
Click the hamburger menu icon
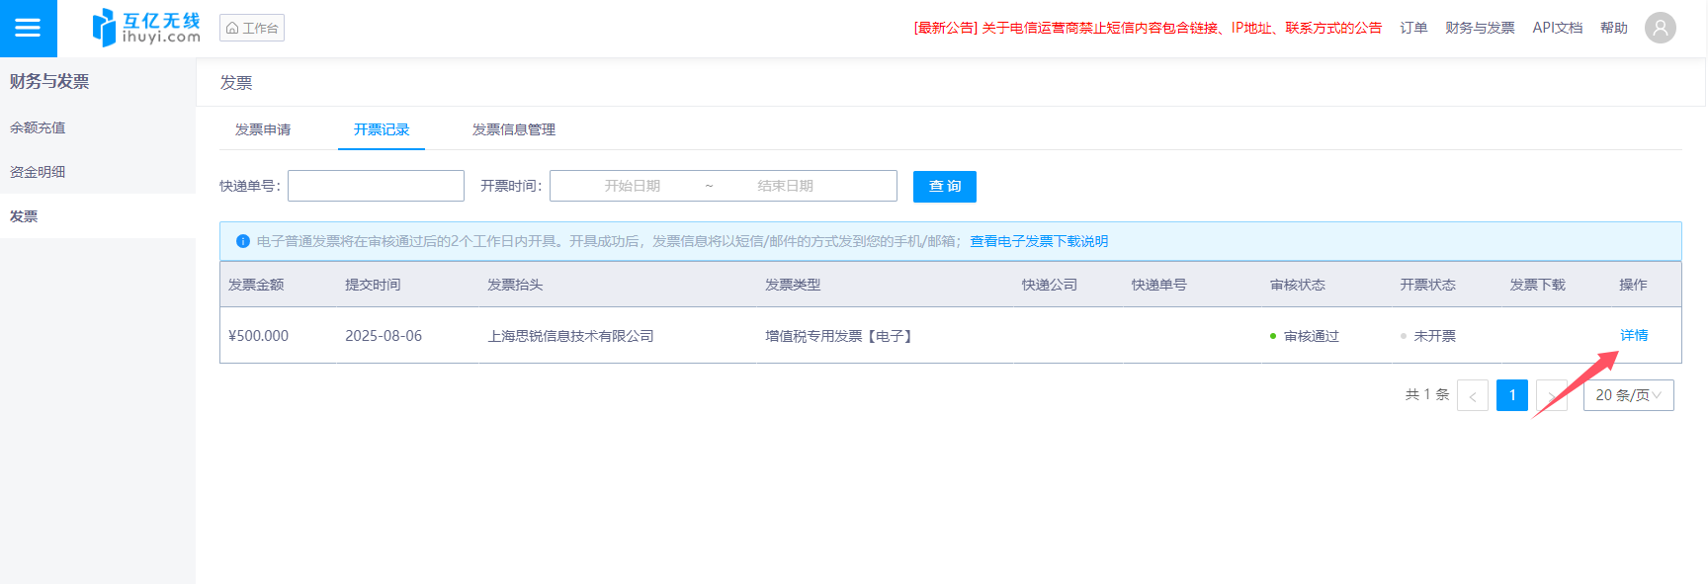coord(28,28)
